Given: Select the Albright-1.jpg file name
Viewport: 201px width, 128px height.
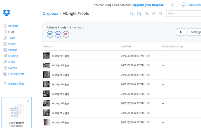Looking at the screenshot, I should tap(61, 56).
